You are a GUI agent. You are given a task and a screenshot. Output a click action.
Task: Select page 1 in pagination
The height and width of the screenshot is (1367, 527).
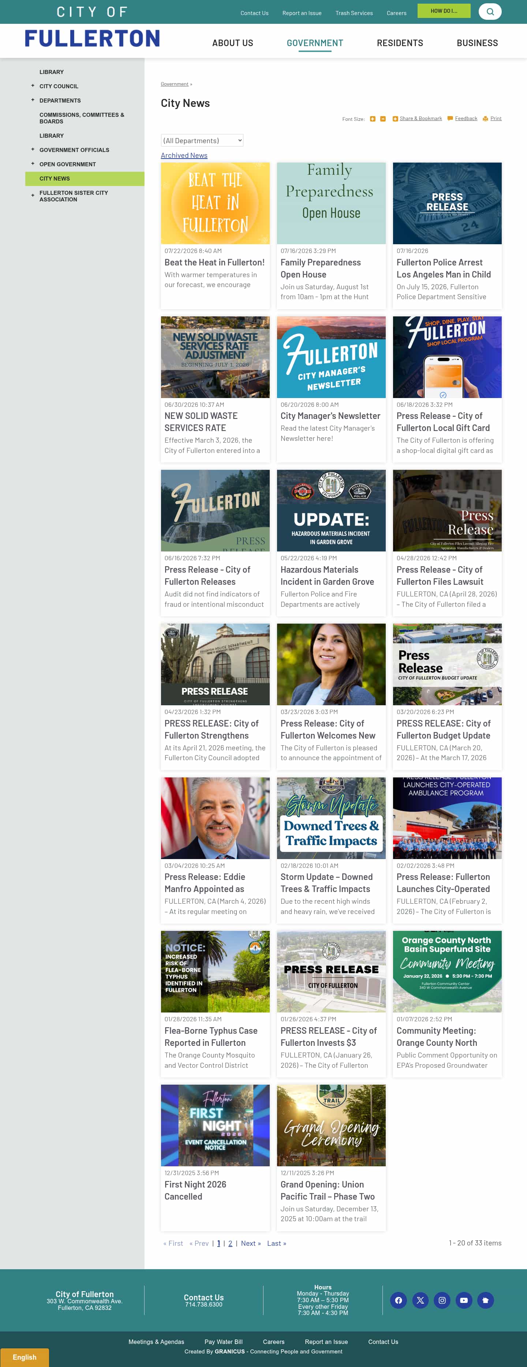(218, 1243)
